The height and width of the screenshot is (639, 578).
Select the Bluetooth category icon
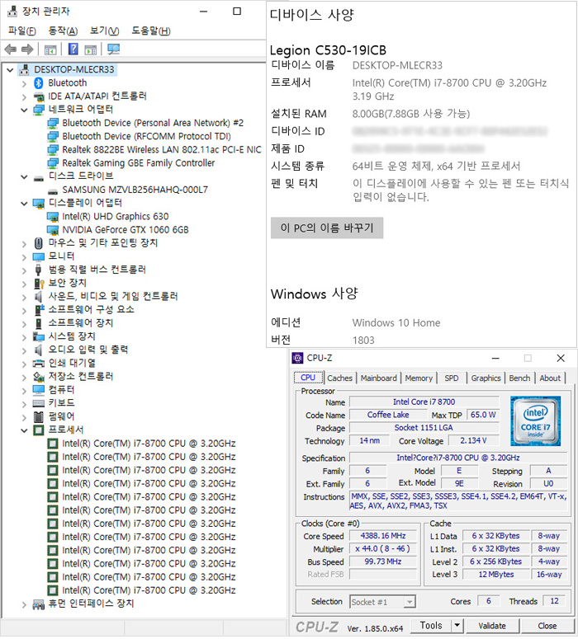[39, 83]
